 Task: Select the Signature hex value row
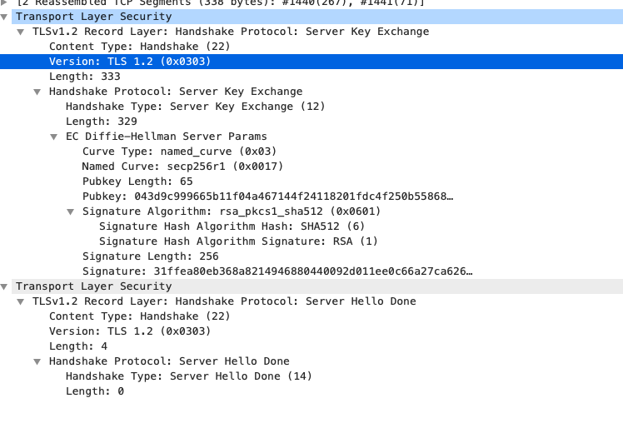click(x=278, y=271)
